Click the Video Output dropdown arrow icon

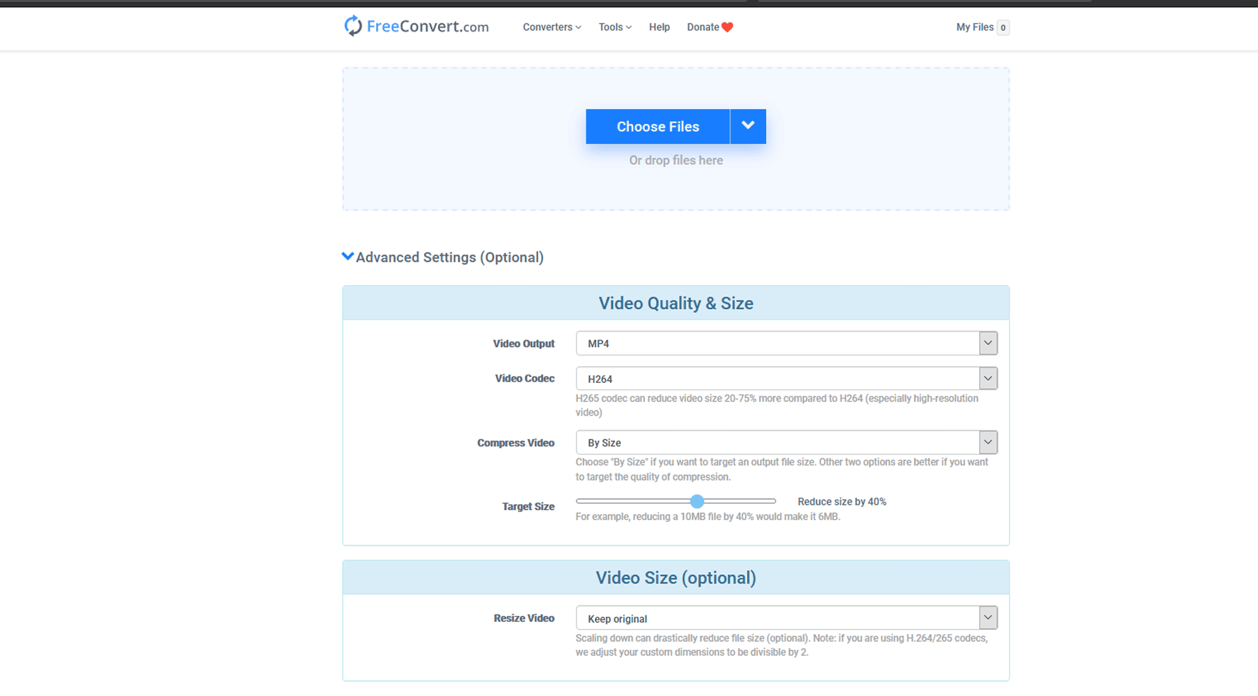pos(988,343)
